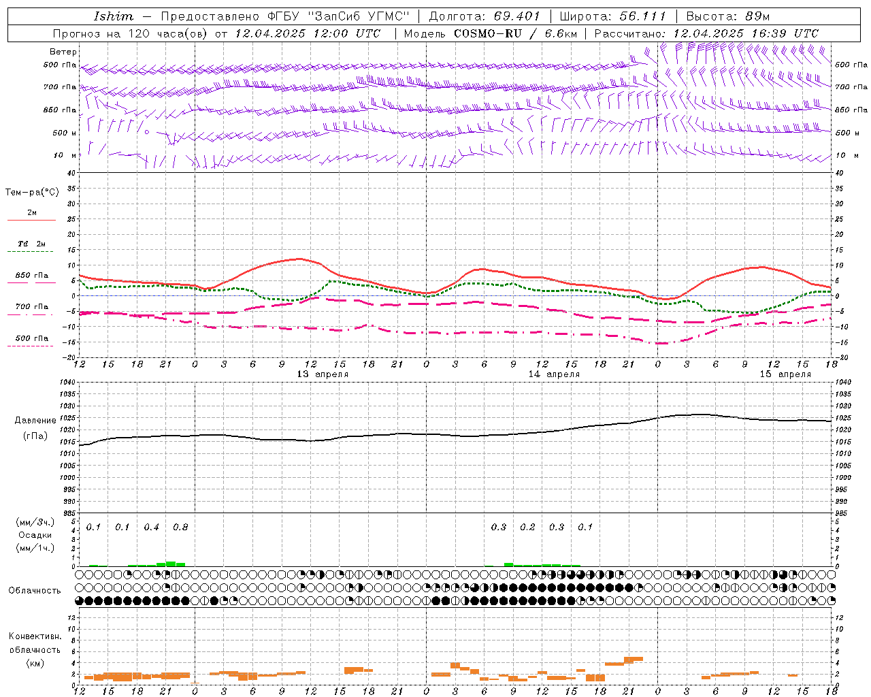The width and height of the screenshot is (871, 697).
Task: Click the longitude value "Долгота: 69.401"
Action: click(484, 16)
